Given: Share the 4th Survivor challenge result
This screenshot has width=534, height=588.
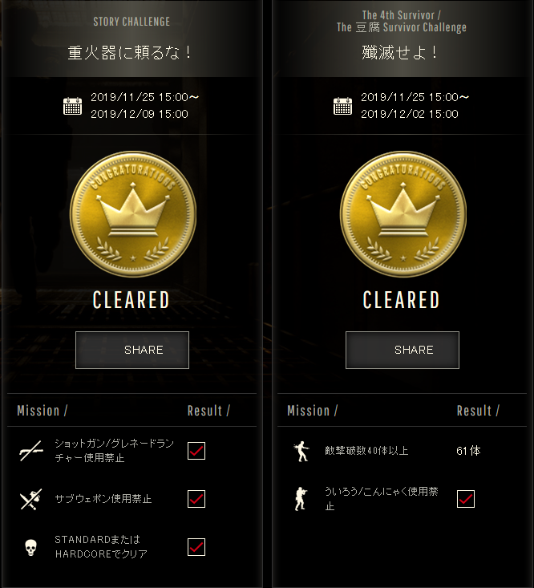Looking at the screenshot, I should coord(403,350).
